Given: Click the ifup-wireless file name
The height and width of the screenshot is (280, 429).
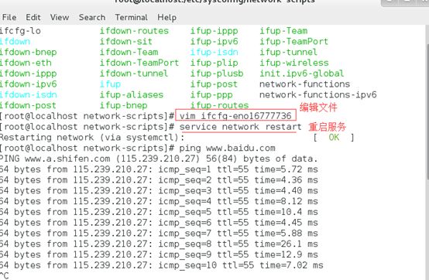Looking at the screenshot, I should click(x=293, y=63).
